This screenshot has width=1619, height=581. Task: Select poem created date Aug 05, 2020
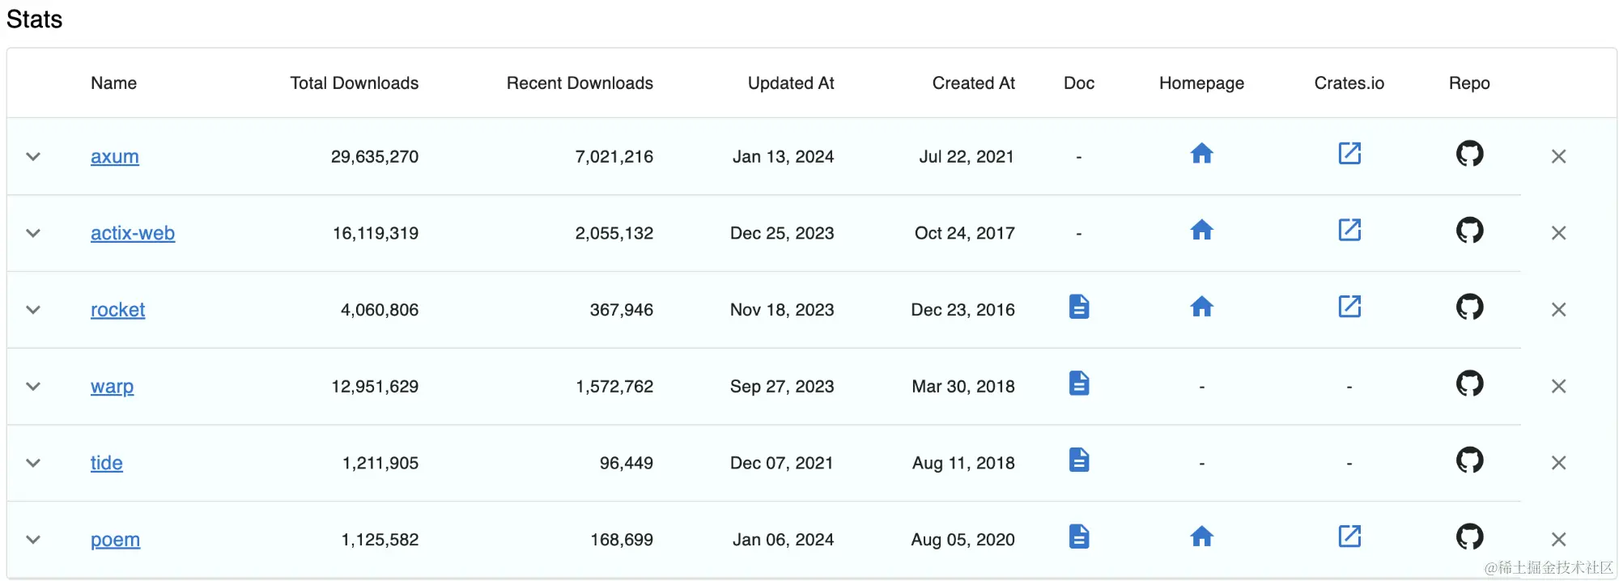tap(962, 540)
